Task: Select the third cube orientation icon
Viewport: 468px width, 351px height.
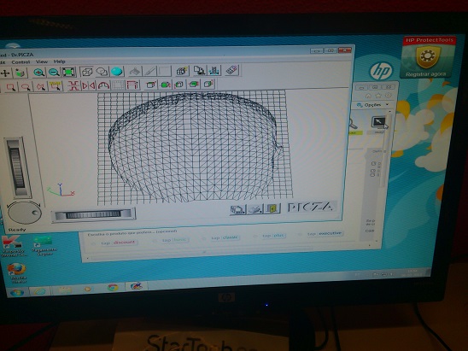Action: click(x=179, y=85)
